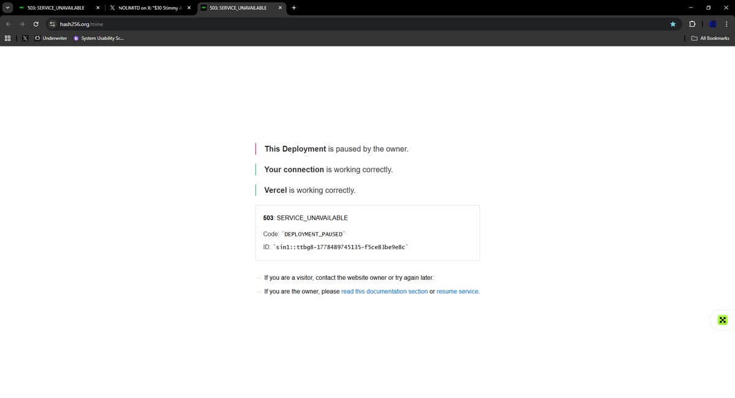The width and height of the screenshot is (735, 398).
Task: Toggle the bookmark star for this page
Action: pyautogui.click(x=673, y=24)
